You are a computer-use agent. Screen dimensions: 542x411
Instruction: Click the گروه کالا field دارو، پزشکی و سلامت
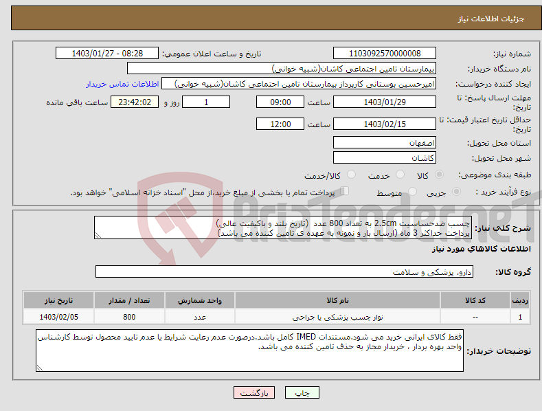[284, 272]
